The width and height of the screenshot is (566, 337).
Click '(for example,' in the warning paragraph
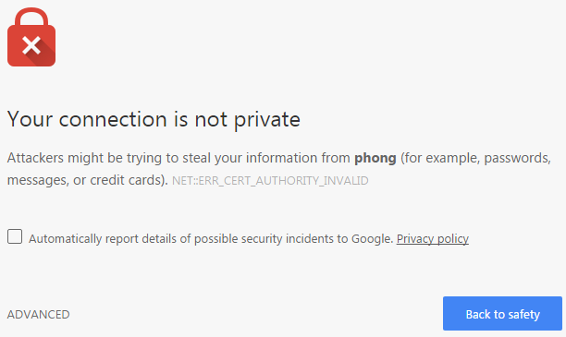coord(440,158)
